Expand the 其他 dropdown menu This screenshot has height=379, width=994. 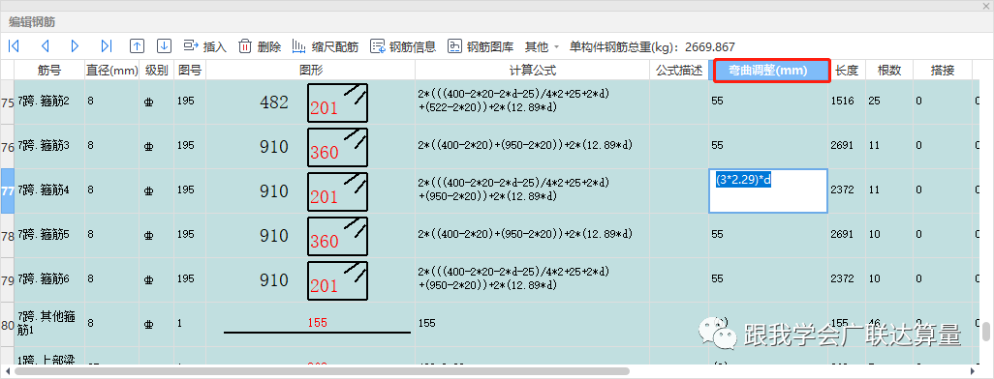coord(542,46)
